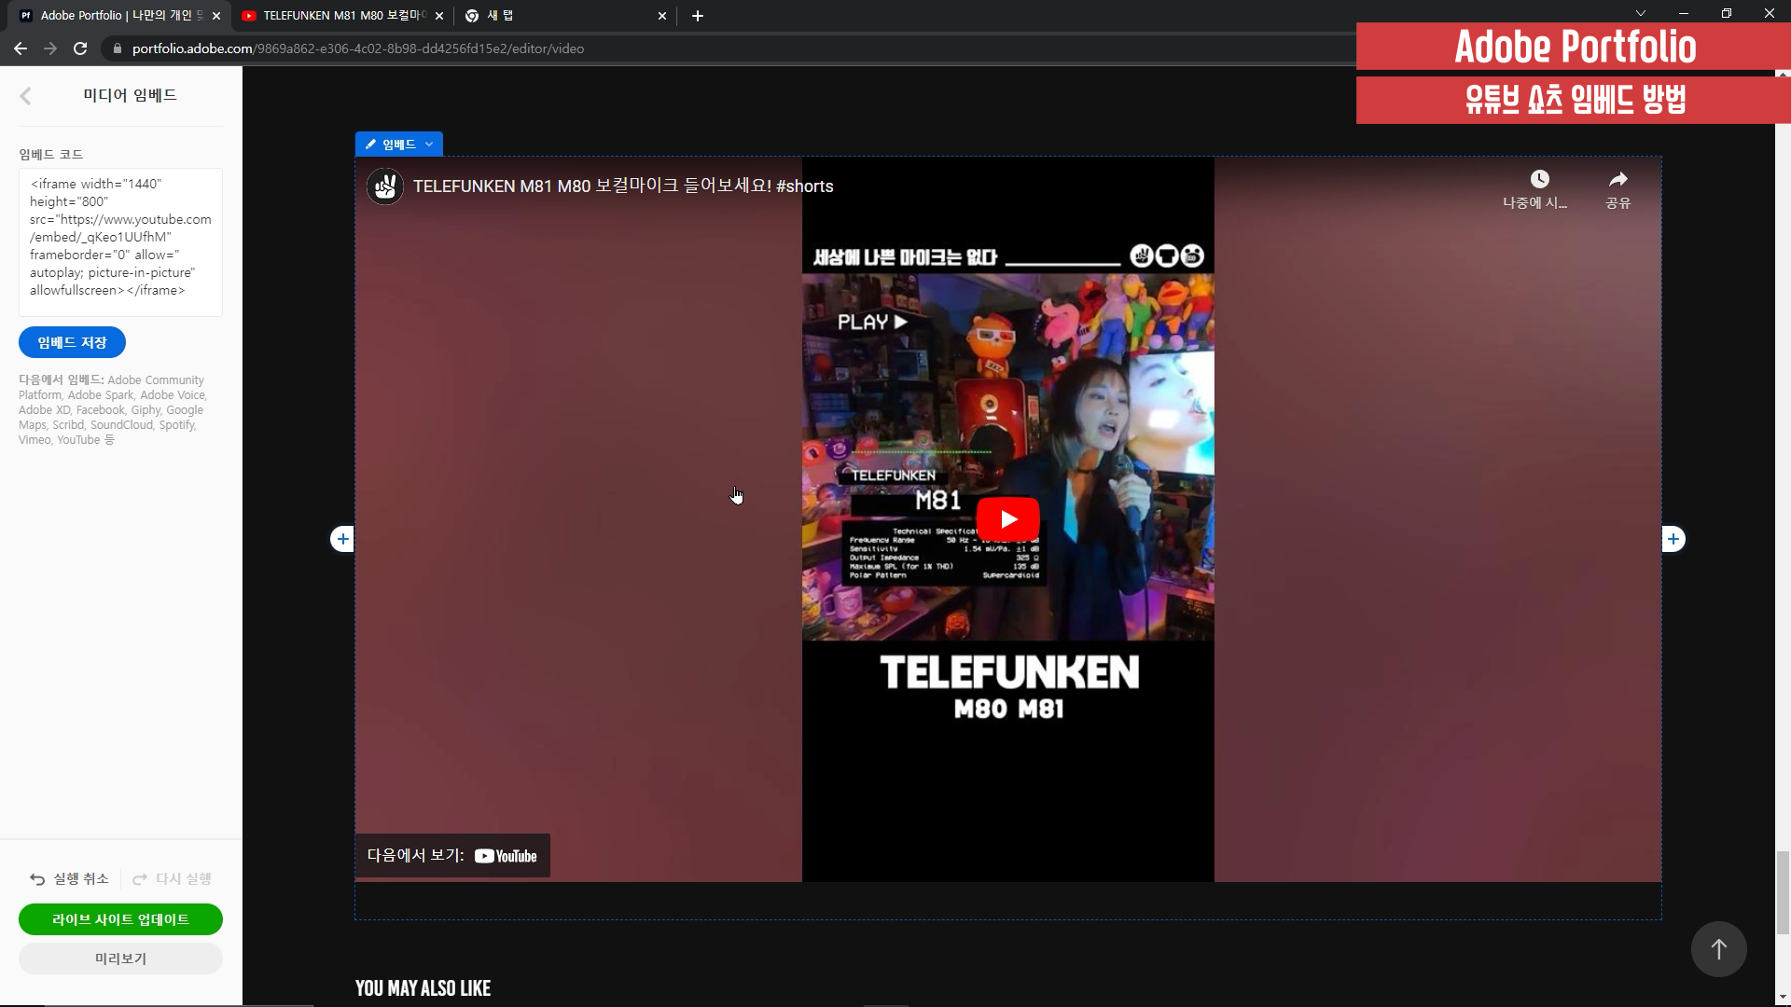Click the left plus add-section button

click(342, 539)
